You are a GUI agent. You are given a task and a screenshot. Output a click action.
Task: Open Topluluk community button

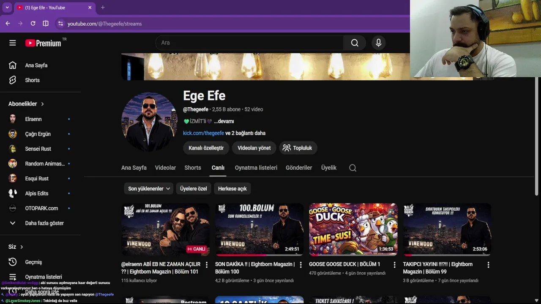298,148
